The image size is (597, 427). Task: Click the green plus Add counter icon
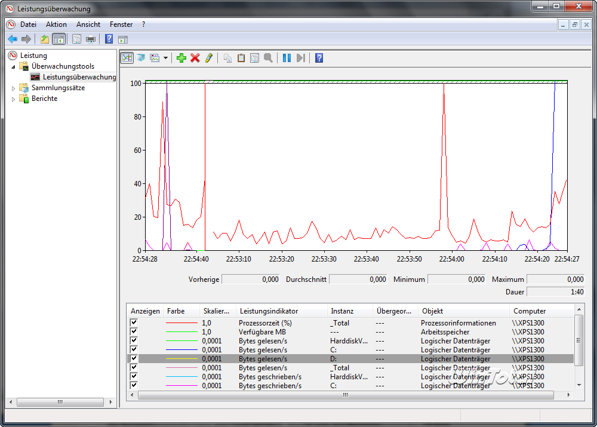coord(181,58)
